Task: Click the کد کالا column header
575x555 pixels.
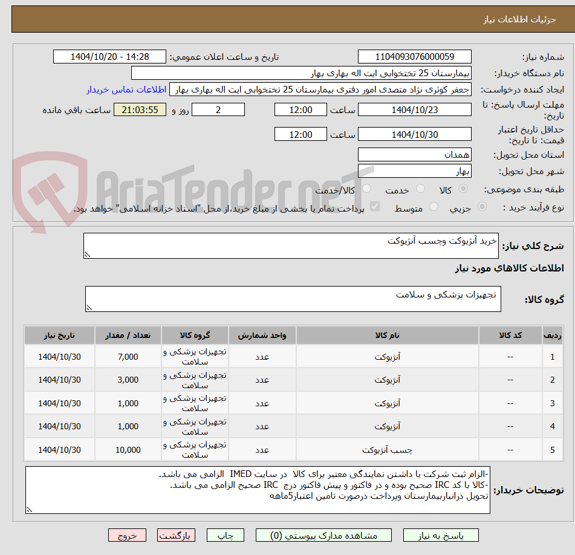Action: click(510, 336)
